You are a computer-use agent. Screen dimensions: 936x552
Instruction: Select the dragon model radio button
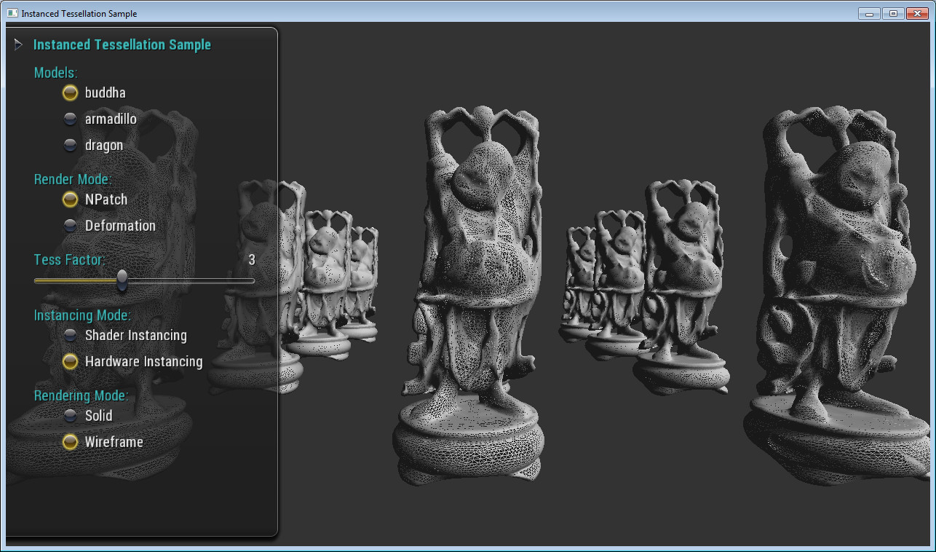(x=71, y=145)
